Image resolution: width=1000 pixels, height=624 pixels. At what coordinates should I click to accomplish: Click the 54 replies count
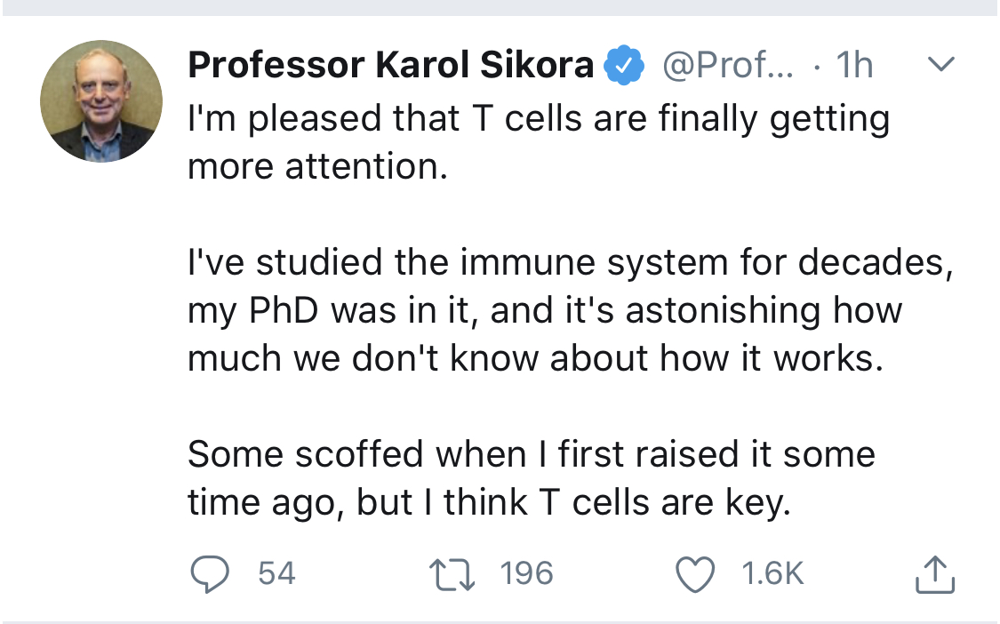point(276,574)
